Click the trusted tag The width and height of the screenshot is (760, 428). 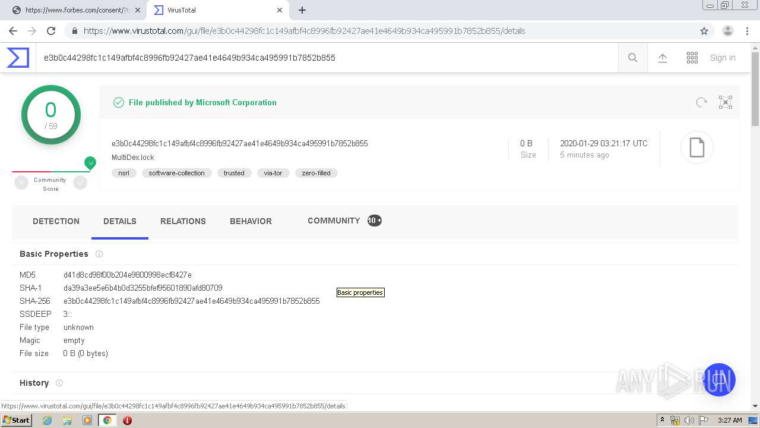click(234, 173)
